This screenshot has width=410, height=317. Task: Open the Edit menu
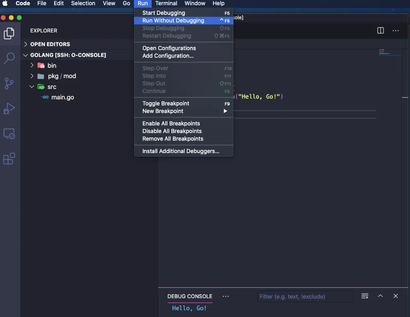click(x=59, y=3)
